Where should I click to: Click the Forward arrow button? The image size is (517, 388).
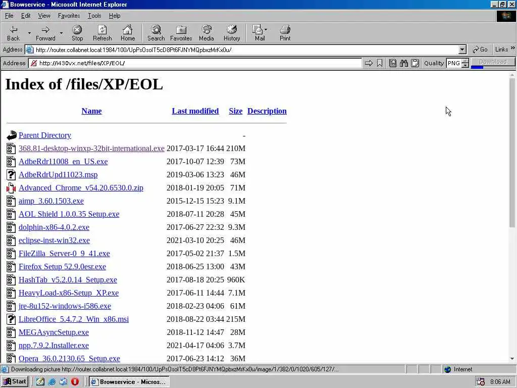tap(45, 33)
